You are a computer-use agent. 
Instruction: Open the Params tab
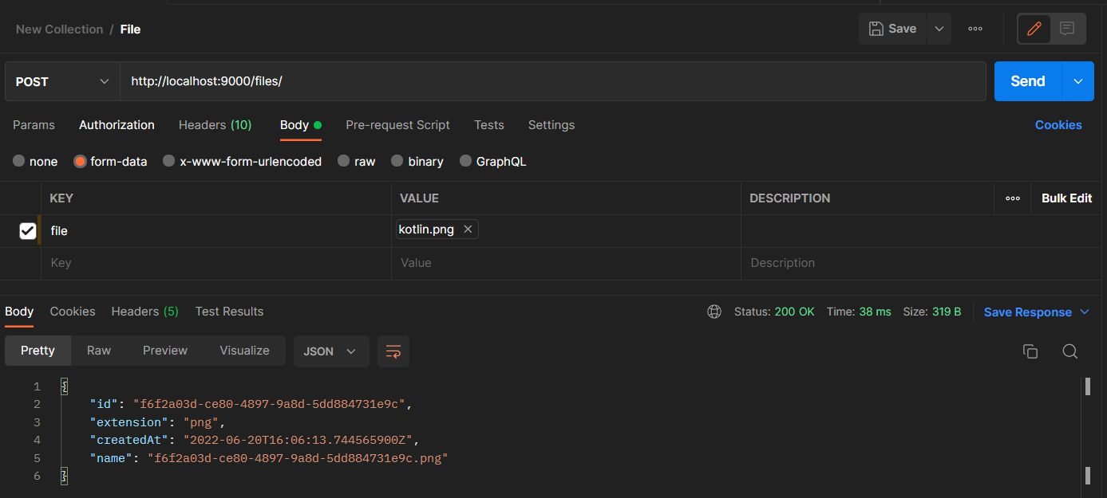pos(34,125)
